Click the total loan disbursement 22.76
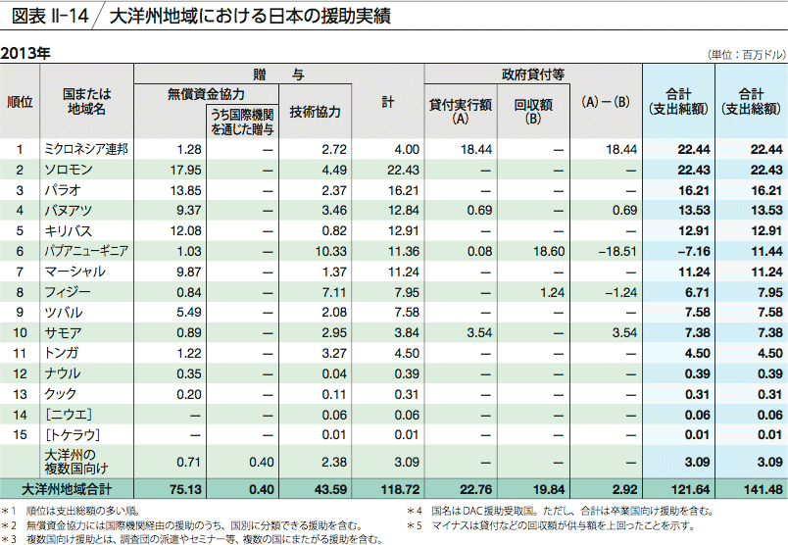 [476, 489]
